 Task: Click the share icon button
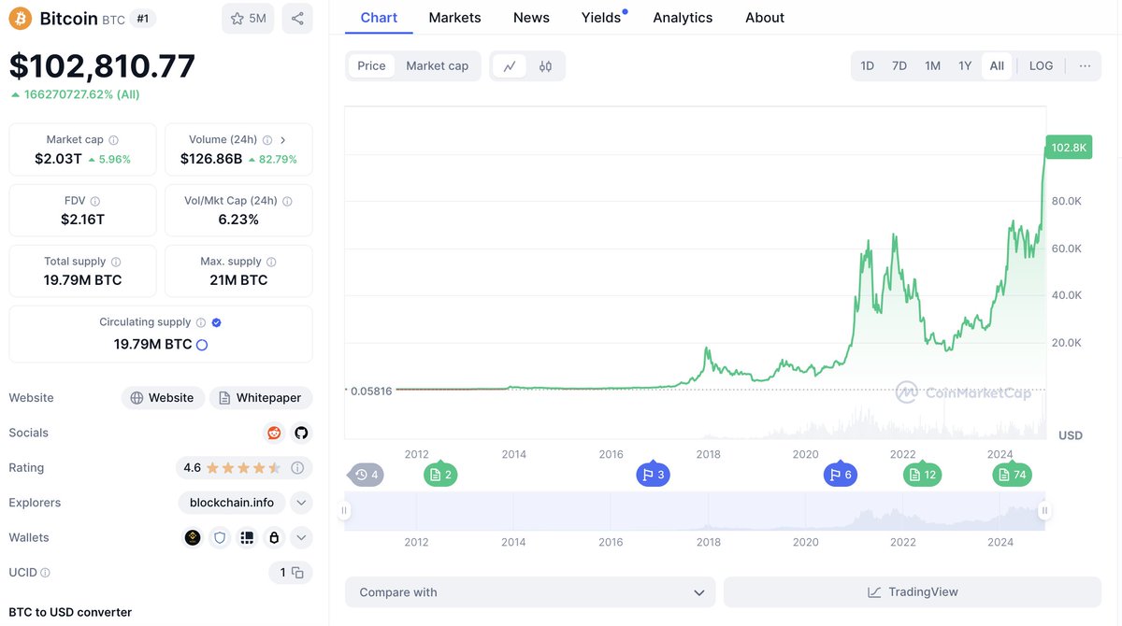297,19
